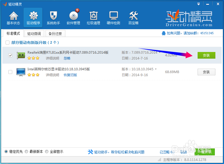Expand the Intel version 10.18.10.3945 dropdown
The width and height of the screenshot is (224, 164).
coord(156,69)
